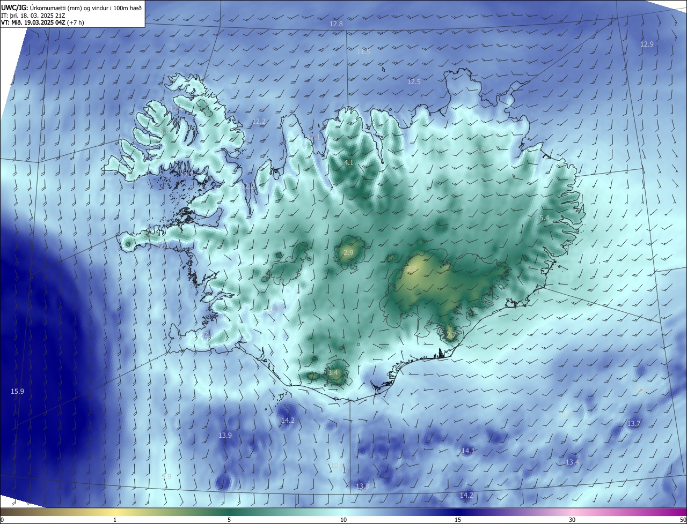Screen dimensions: 687x524
Task: Click the 11.5 value label on the map
Action: pyautogui.click(x=364, y=52)
